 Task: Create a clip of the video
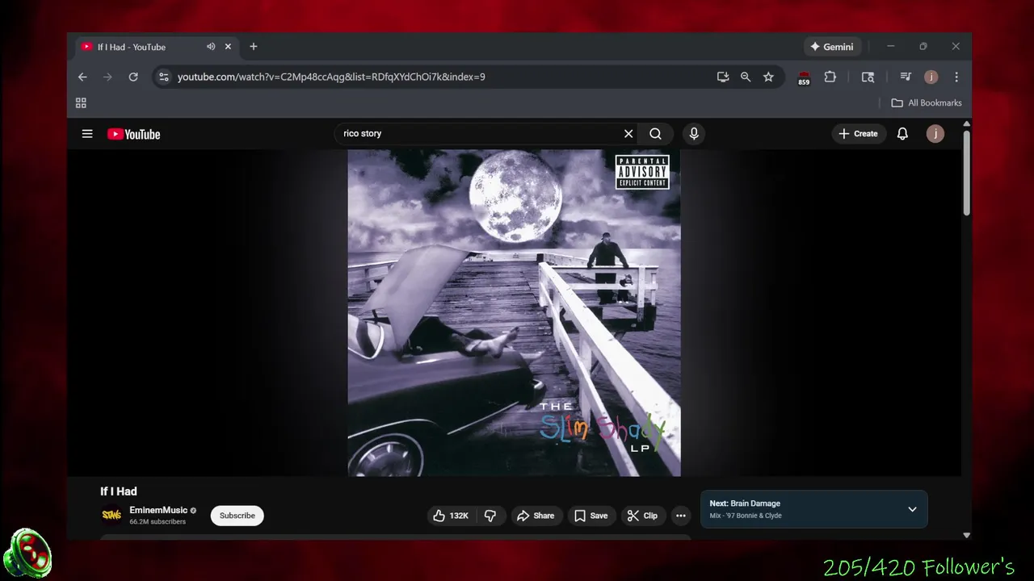coord(643,516)
